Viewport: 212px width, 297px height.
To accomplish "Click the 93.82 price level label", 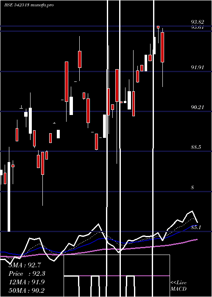I will pos(198,22).
